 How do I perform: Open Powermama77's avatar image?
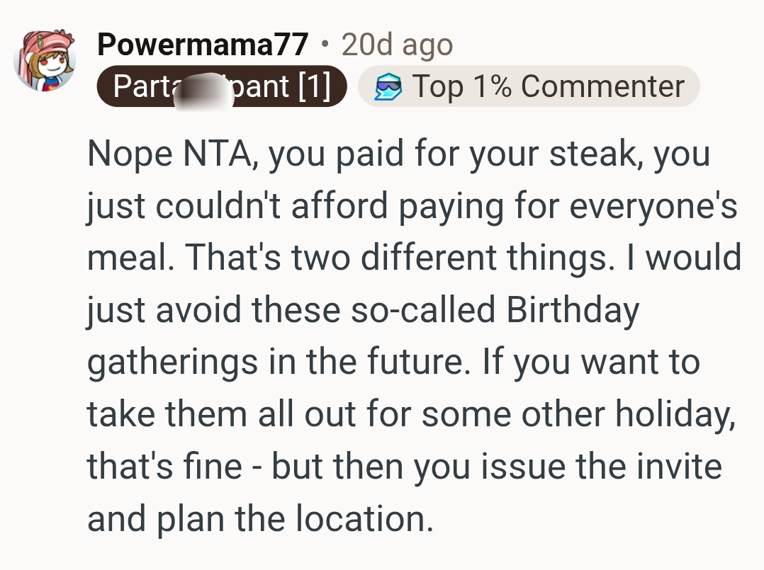coord(45,60)
